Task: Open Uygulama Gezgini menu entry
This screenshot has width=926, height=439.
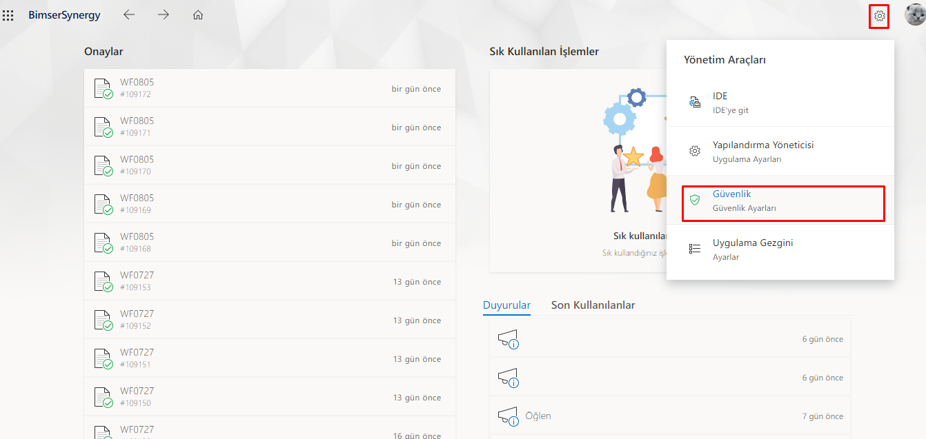Action: [x=780, y=249]
